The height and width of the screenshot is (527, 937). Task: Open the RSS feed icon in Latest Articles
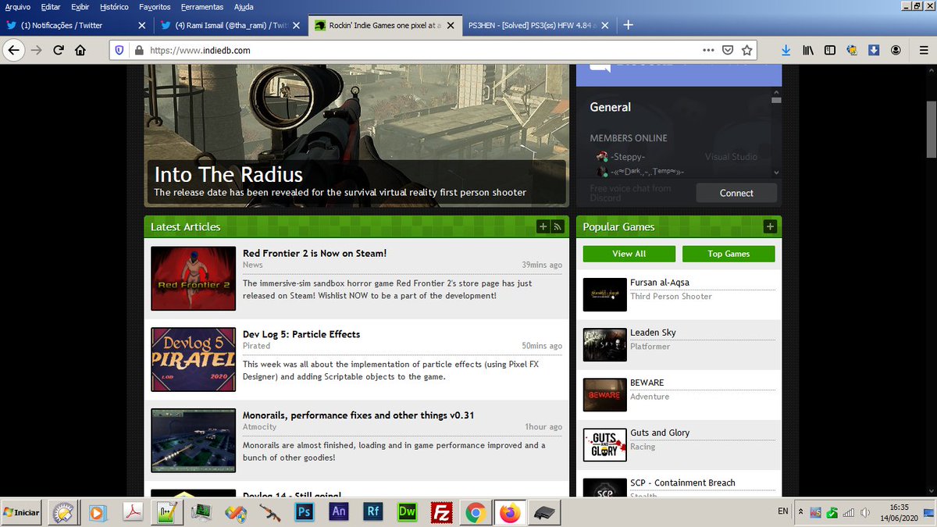(558, 226)
